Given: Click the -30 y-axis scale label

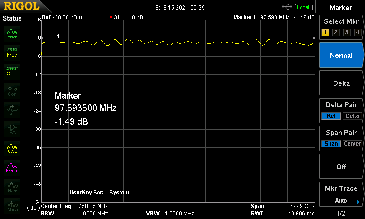Looking at the screenshot, I should click(x=37, y=129).
